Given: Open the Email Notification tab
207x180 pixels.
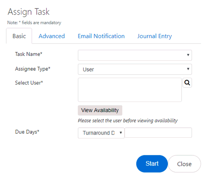Looking at the screenshot, I should click(x=101, y=36).
